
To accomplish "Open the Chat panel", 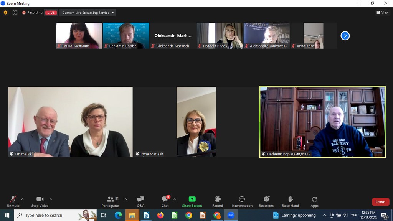I will pyautogui.click(x=165, y=201).
